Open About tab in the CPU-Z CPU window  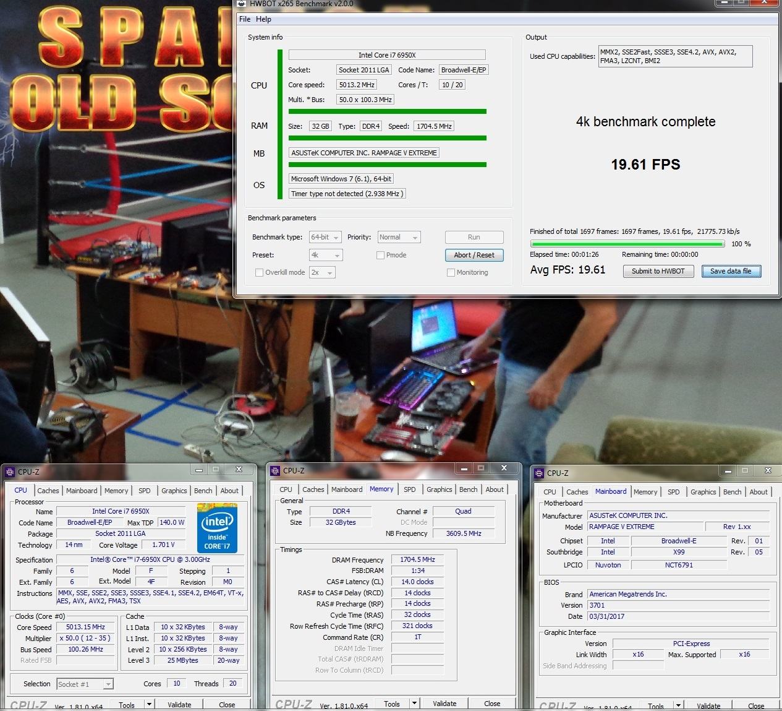click(x=229, y=491)
